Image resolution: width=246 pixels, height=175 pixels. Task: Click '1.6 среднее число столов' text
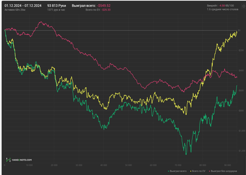pyautogui.click(x=222, y=9)
